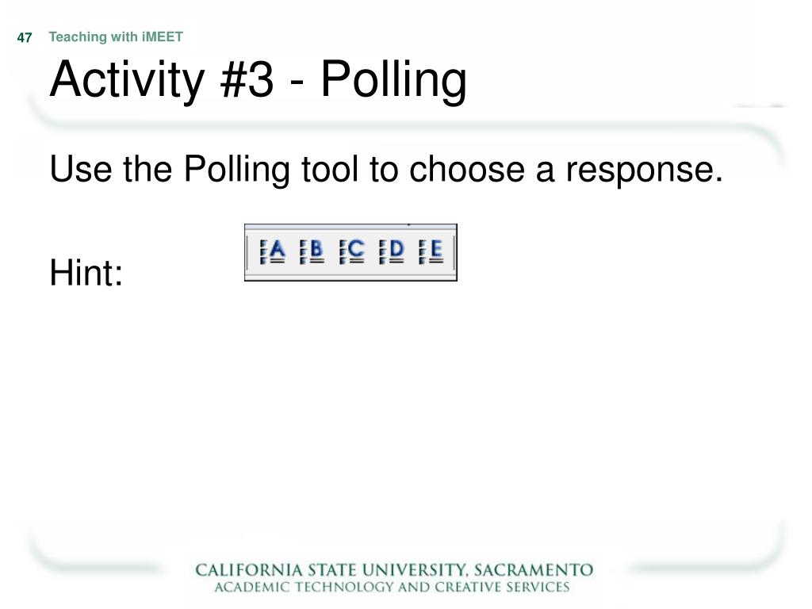Choose polling response B

tap(312, 251)
